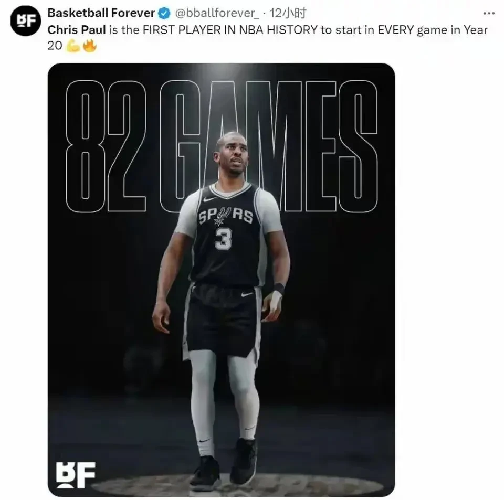Viewport: 504px width, 500px height.
Task: Click the @bballforever_ handle
Action: click(217, 13)
